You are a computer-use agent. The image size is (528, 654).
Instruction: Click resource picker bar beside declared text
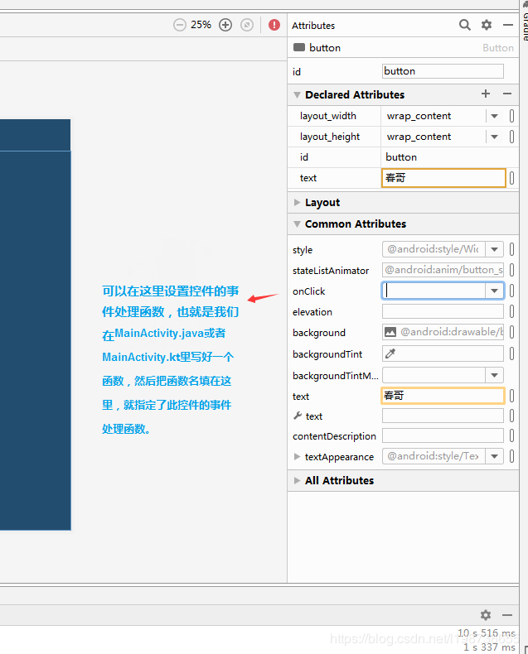[x=511, y=178]
